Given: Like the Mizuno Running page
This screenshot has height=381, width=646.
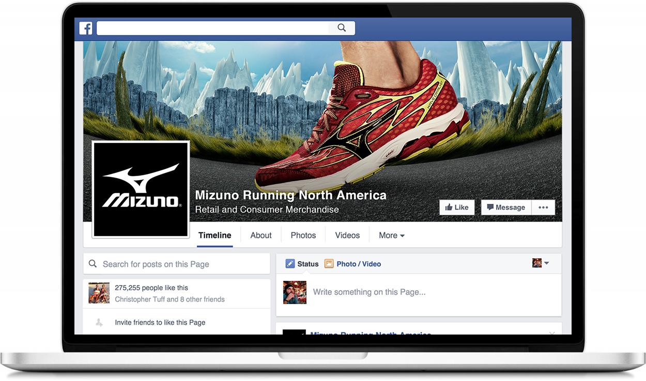Looking at the screenshot, I should (x=457, y=208).
